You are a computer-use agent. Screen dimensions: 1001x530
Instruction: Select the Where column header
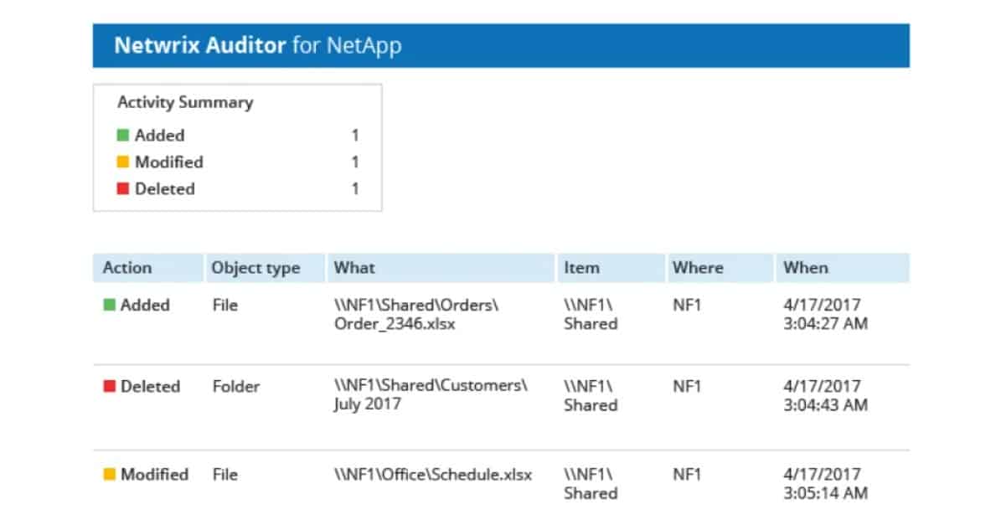tap(697, 267)
